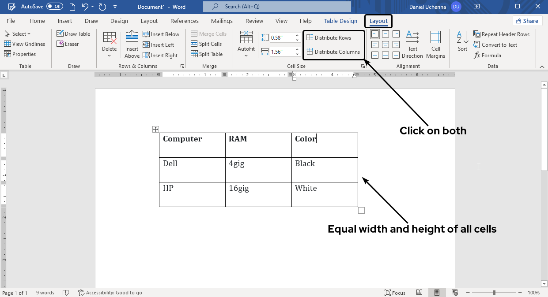548x297 pixels.
Task: Toggle View Gridlines for the table
Action: coord(25,44)
